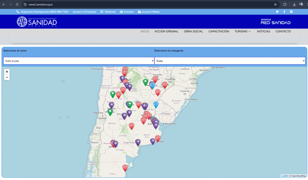Image resolution: width=308 pixels, height=180 pixels.
Task: Bookmark this page with the star icon
Action: click(x=276, y=4)
